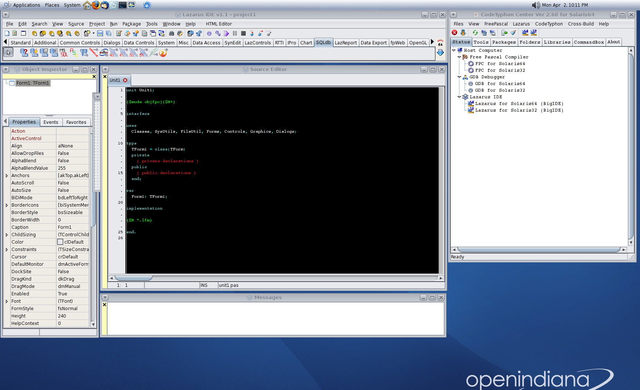Click the Stop debug icon

coord(243,33)
